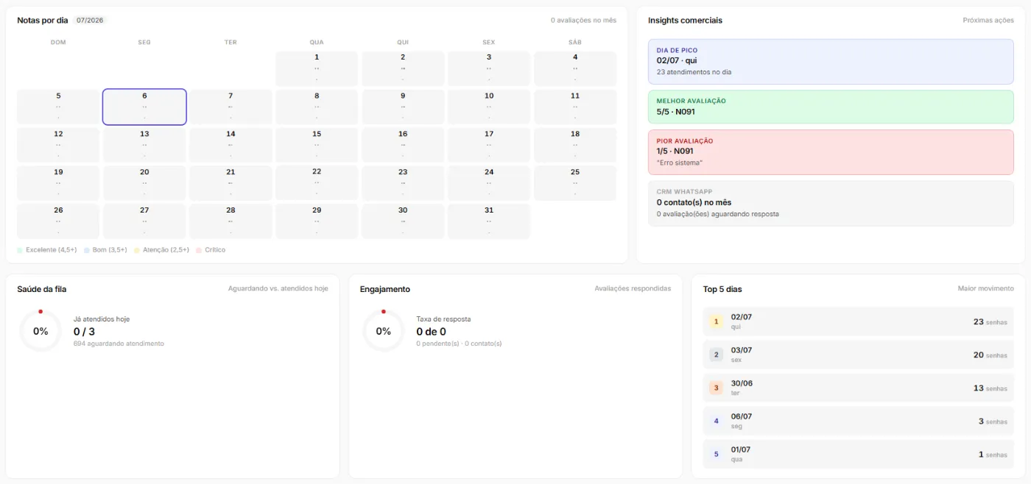Click the Avaliações respondidas label
The height and width of the screenshot is (484, 1031).
[633, 289]
